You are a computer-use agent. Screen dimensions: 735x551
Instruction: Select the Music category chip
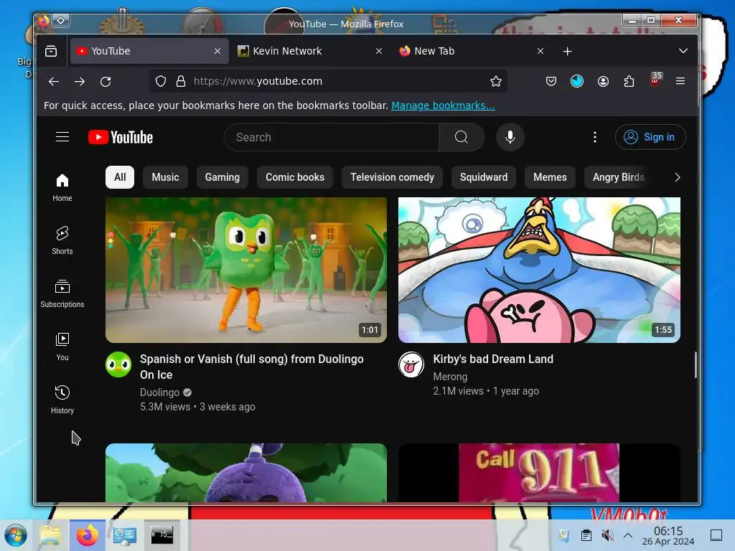(166, 177)
